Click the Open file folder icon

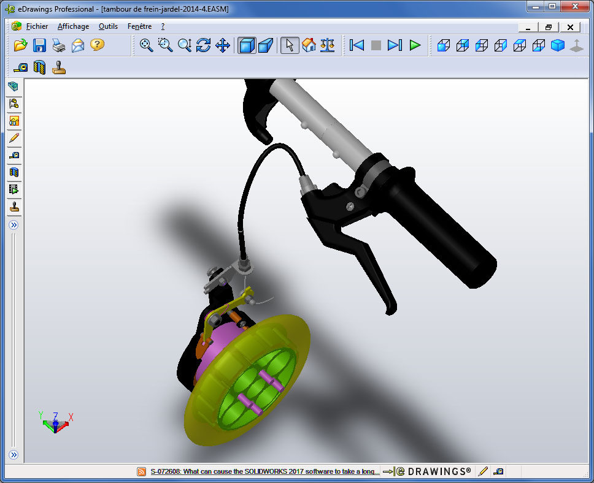(x=20, y=45)
